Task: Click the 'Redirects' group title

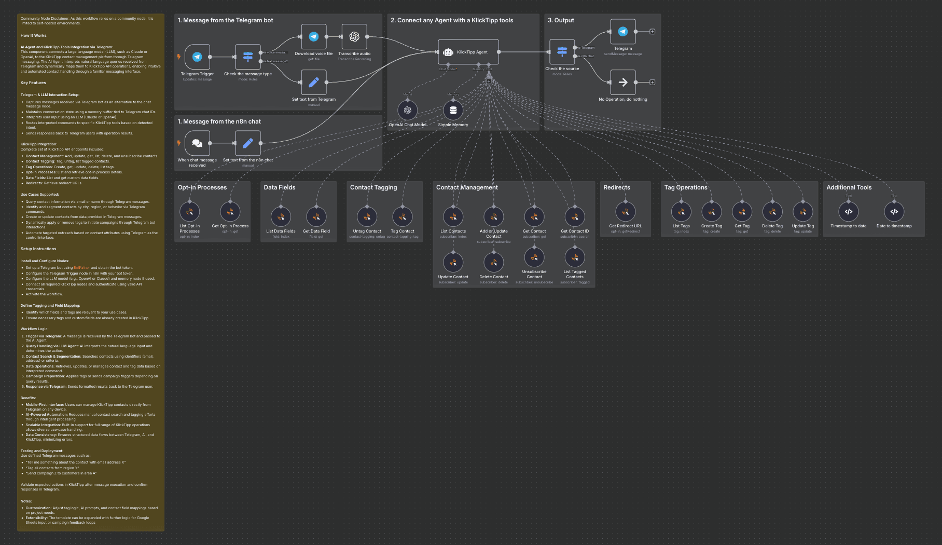Action: point(617,187)
